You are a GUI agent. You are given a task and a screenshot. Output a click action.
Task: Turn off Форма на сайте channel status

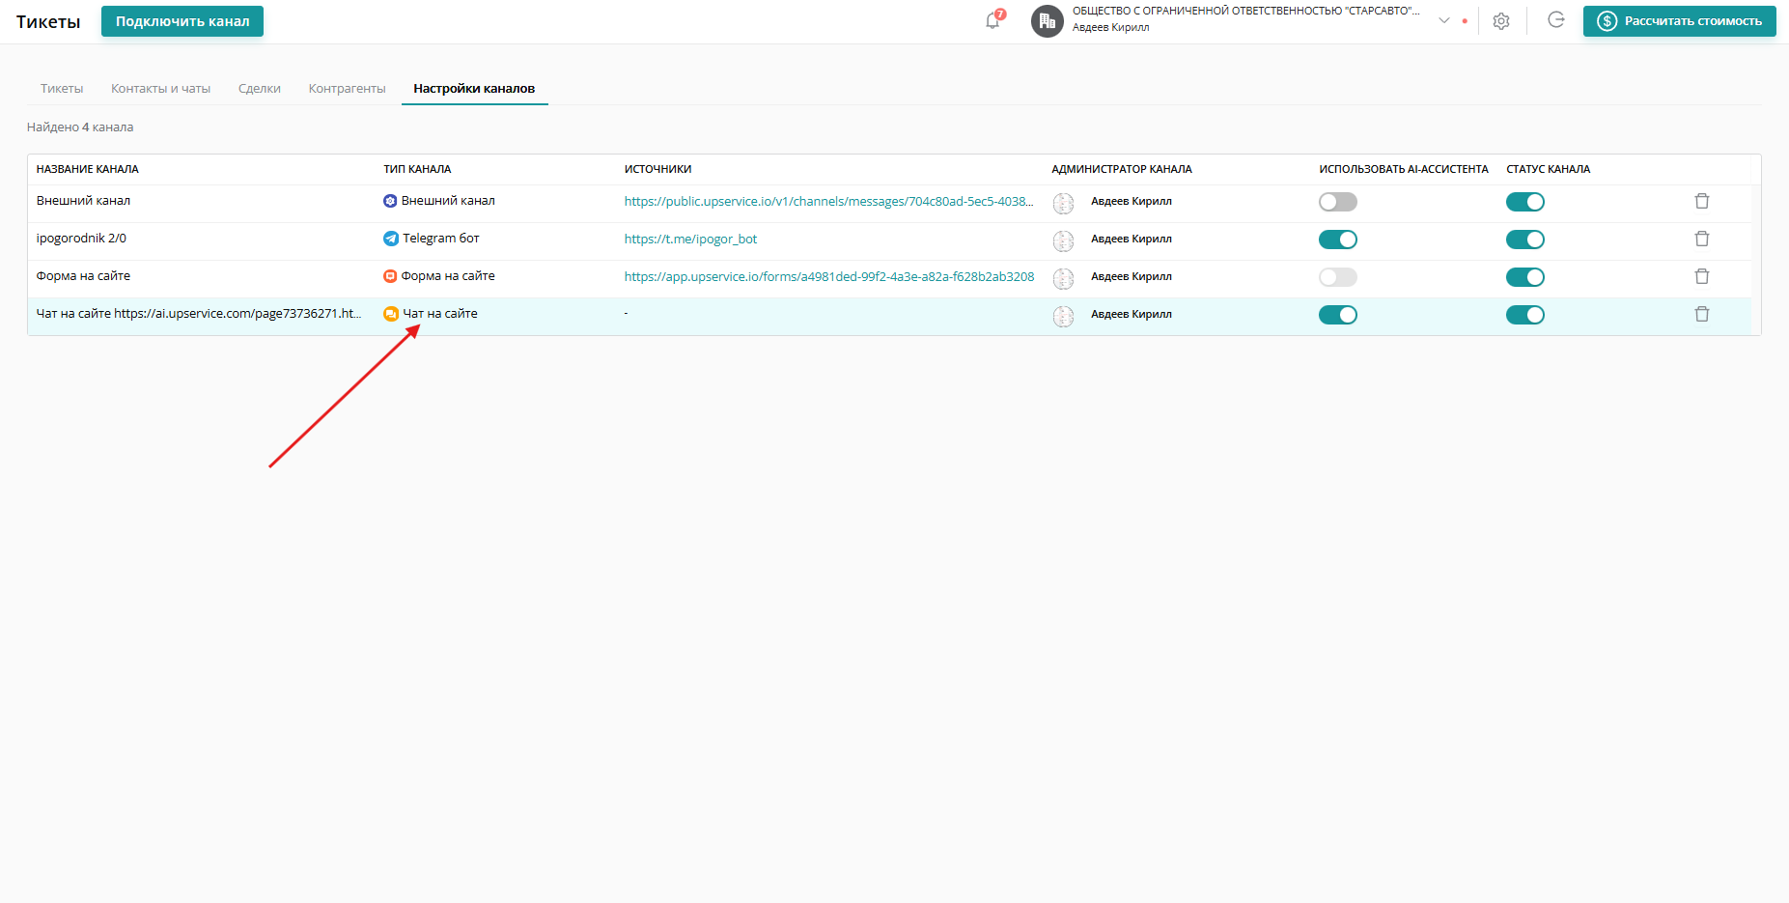tap(1525, 277)
